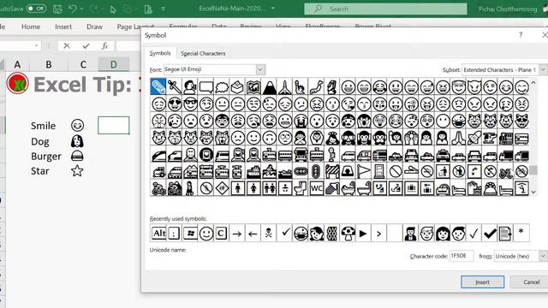The image size is (548, 308).
Task: Click the 'Dog' cell
Action: [40, 141]
